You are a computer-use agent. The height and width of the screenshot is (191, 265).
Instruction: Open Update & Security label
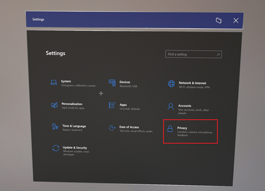point(75,148)
